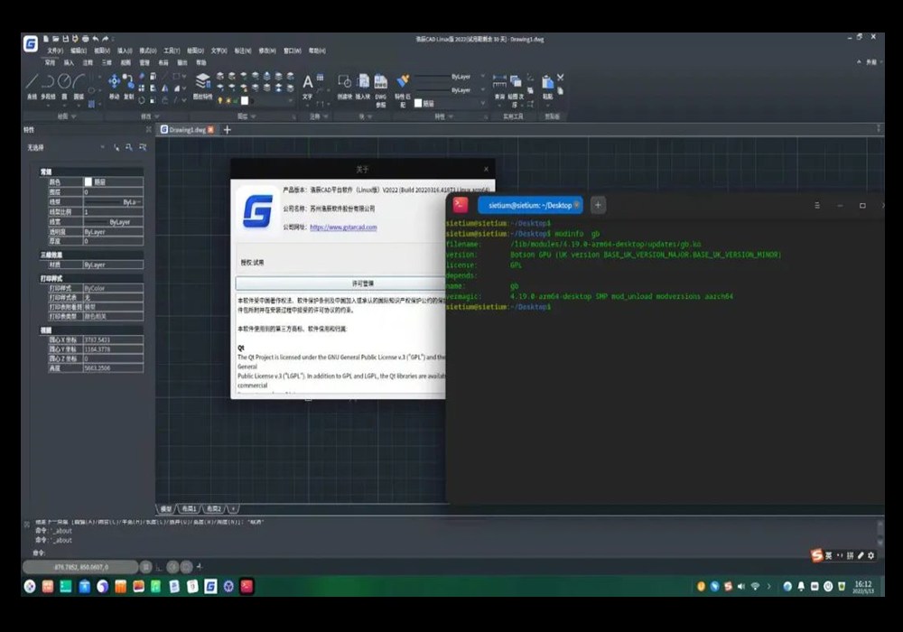Select the Line (直线) drawing tool
Image resolution: width=903 pixels, height=632 pixels.
click(32, 83)
